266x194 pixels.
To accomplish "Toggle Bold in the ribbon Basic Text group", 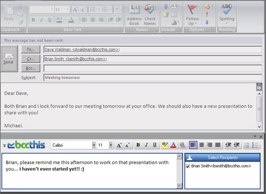I will pos(33,20).
